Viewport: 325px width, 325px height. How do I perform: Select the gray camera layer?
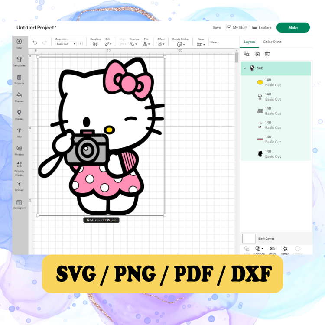tap(276, 111)
